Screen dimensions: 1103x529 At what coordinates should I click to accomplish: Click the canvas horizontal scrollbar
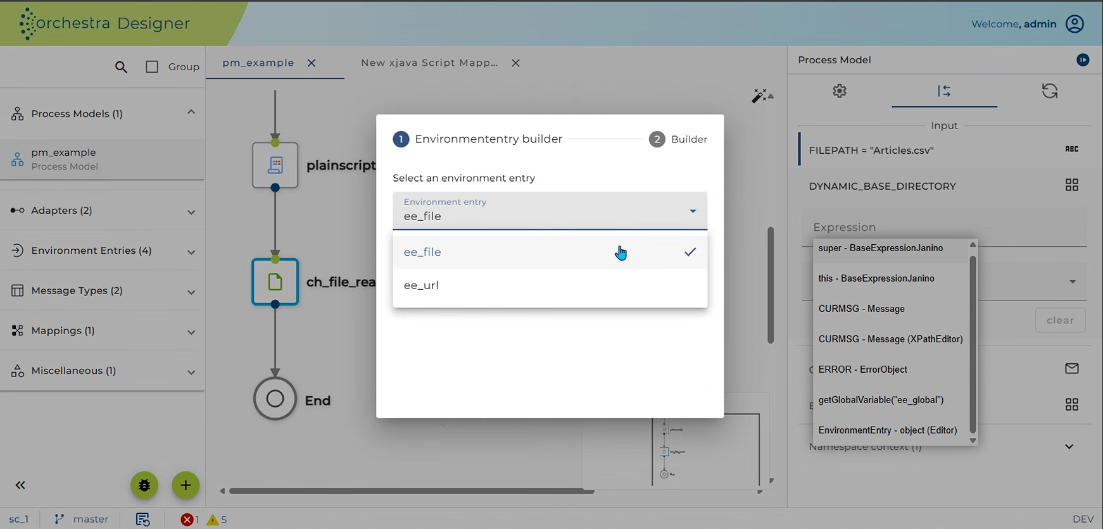coord(412,491)
